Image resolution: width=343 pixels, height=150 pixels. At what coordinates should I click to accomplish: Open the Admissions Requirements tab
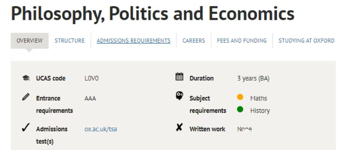pos(133,41)
